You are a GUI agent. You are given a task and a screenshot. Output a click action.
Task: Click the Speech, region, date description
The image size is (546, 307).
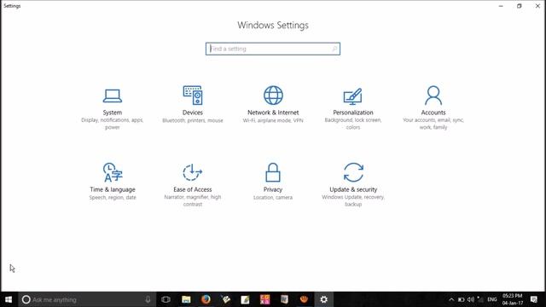pos(113,197)
